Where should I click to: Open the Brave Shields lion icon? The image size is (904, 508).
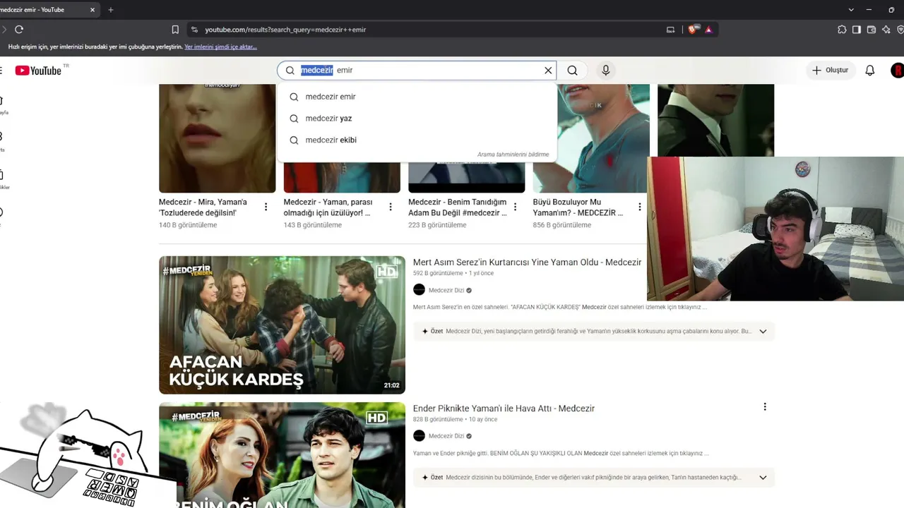pyautogui.click(x=693, y=30)
